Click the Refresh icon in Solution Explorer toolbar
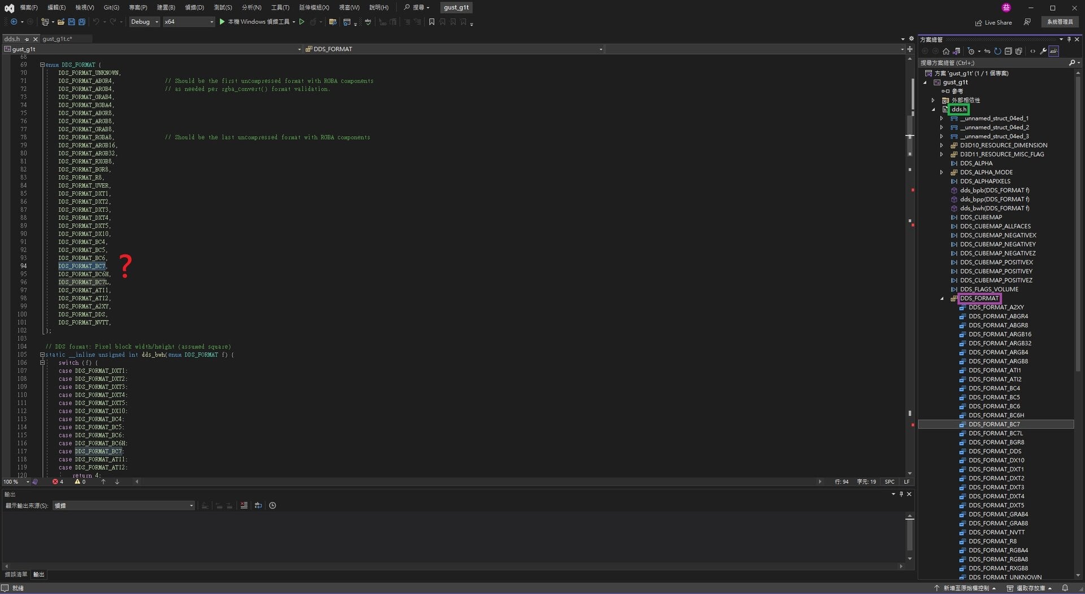 point(997,51)
